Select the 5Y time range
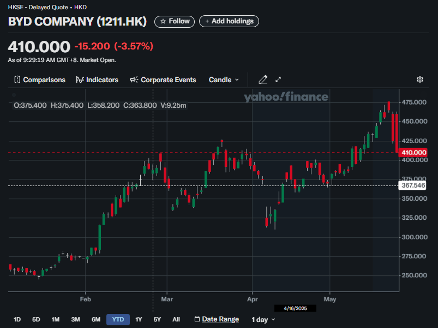 (157, 319)
